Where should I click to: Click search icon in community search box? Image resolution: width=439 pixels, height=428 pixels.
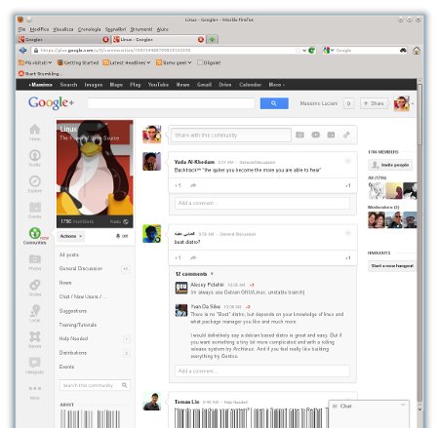tap(125, 385)
